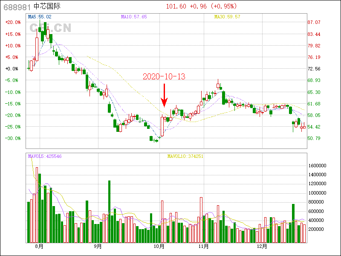Click the MAVOL5:425546 volume indicator
Screen dimensions: 341x256
click(x=45, y=157)
